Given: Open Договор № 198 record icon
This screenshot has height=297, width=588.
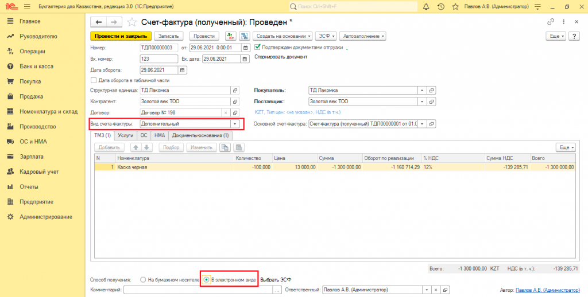Looking at the screenshot, I should pyautogui.click(x=235, y=112).
